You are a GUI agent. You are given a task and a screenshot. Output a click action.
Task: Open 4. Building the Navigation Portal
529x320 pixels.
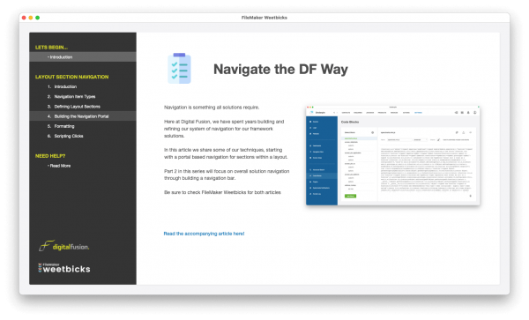(x=83, y=116)
